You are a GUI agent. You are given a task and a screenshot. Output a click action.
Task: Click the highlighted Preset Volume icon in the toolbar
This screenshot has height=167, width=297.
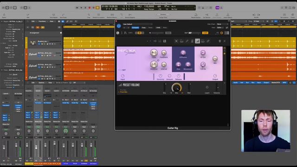click(197, 41)
